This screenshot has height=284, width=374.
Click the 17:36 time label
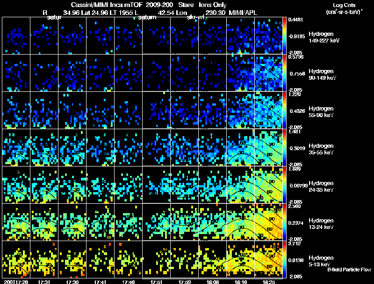pos(72,282)
